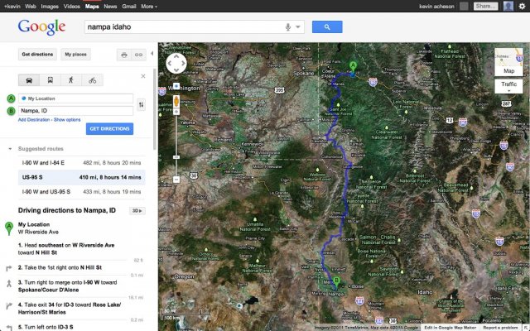Click Add Destination link
This screenshot has height=331, width=530.
click(x=34, y=119)
